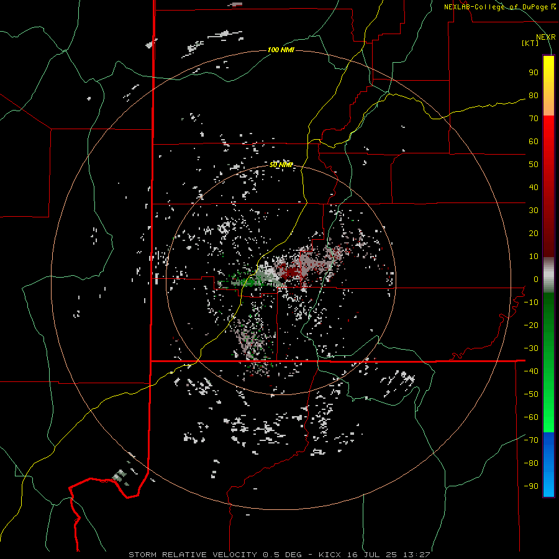The width and height of the screenshot is (559, 559).
Task: Pick the orange band of the color bar
Action: [x=548, y=106]
